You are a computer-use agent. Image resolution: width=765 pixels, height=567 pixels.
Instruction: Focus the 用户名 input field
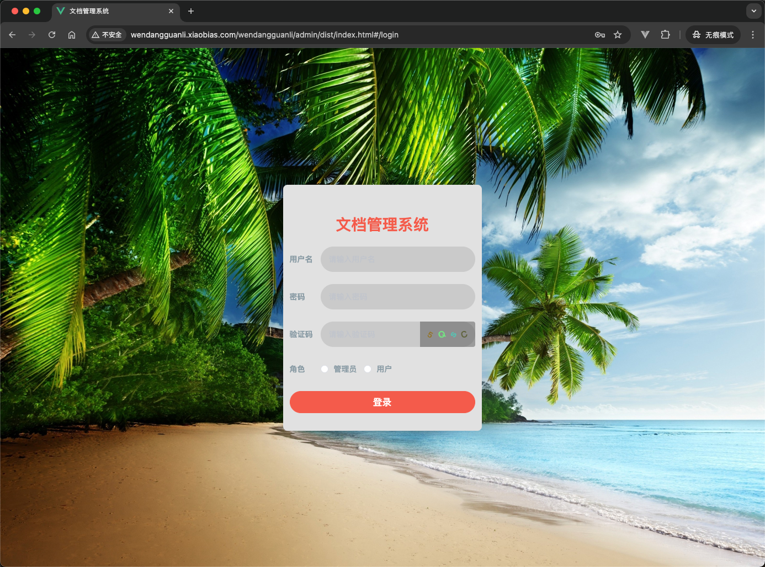coord(398,259)
